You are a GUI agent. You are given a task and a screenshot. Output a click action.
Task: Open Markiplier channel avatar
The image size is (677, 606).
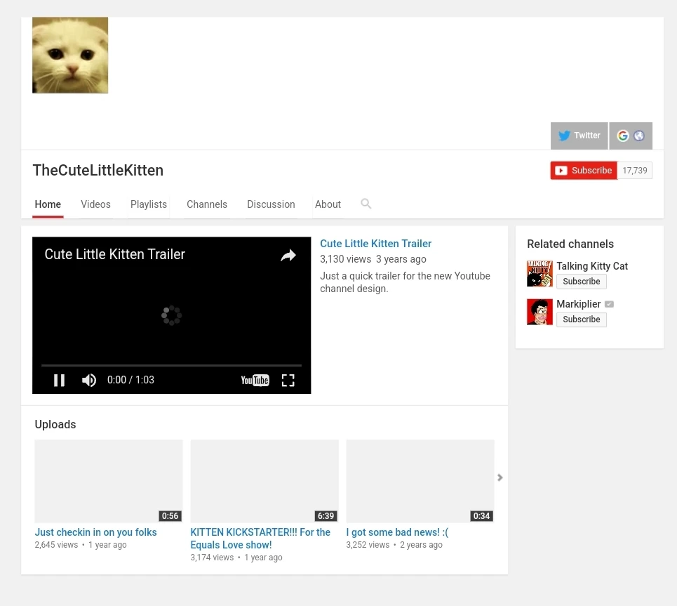pos(539,312)
